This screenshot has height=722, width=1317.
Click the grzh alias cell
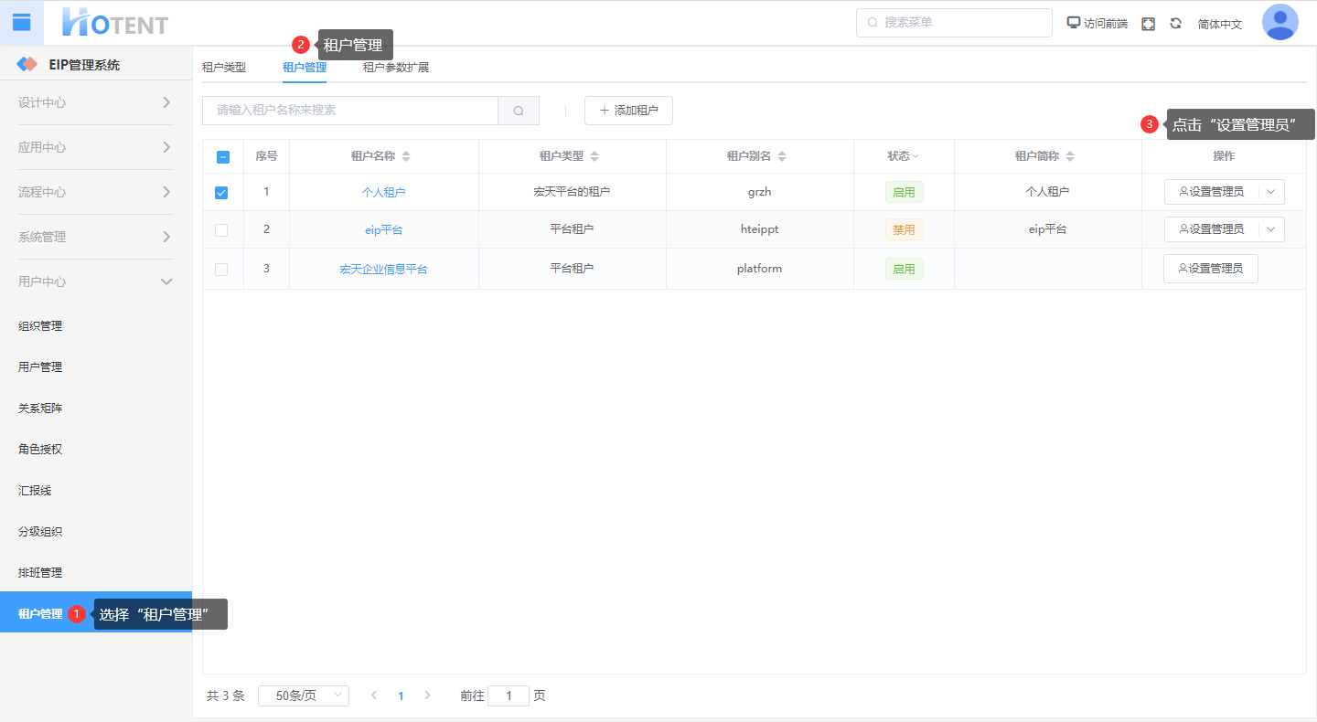tap(760, 192)
